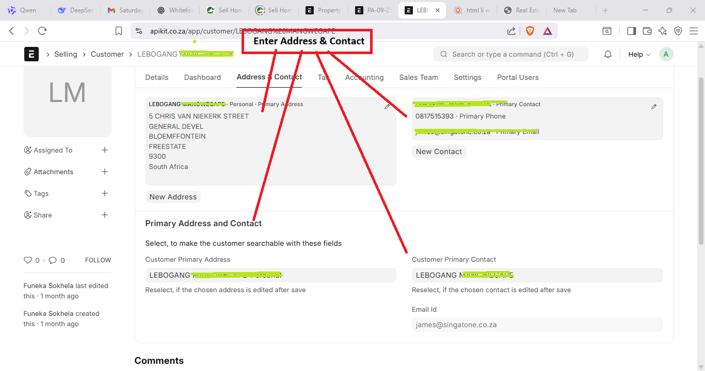The height and width of the screenshot is (371, 705).
Task: Click the notification bell icon
Action: 608,54
